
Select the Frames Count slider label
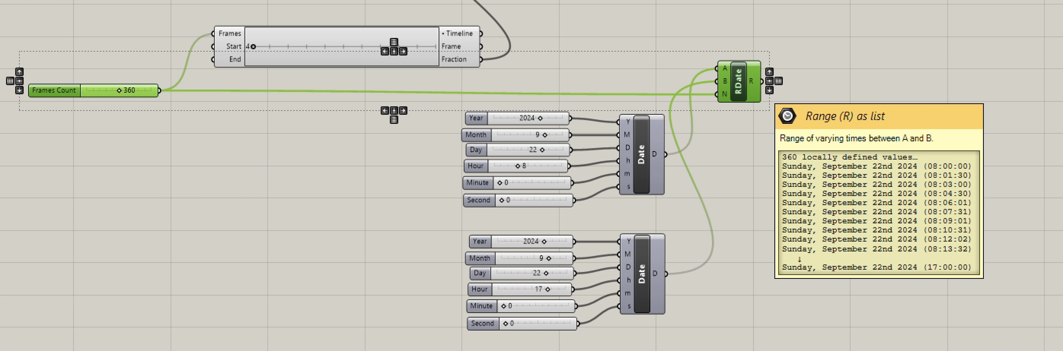[x=54, y=90]
